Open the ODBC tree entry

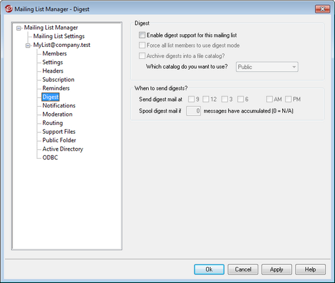click(50, 158)
